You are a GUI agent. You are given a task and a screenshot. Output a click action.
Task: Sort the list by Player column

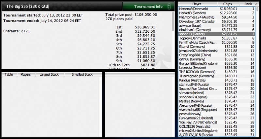click(x=198, y=4)
